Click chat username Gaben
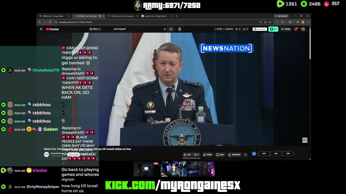Viewport: 346px width, 194px height. click(x=51, y=129)
